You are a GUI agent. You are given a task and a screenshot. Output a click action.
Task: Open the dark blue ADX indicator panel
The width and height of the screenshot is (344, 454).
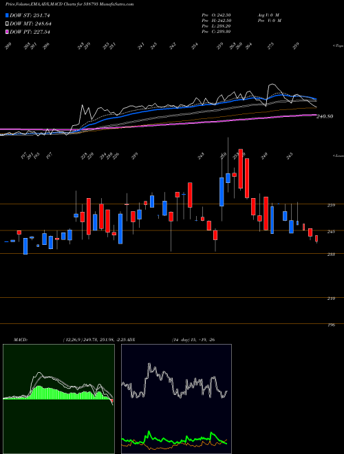(x=176, y=399)
